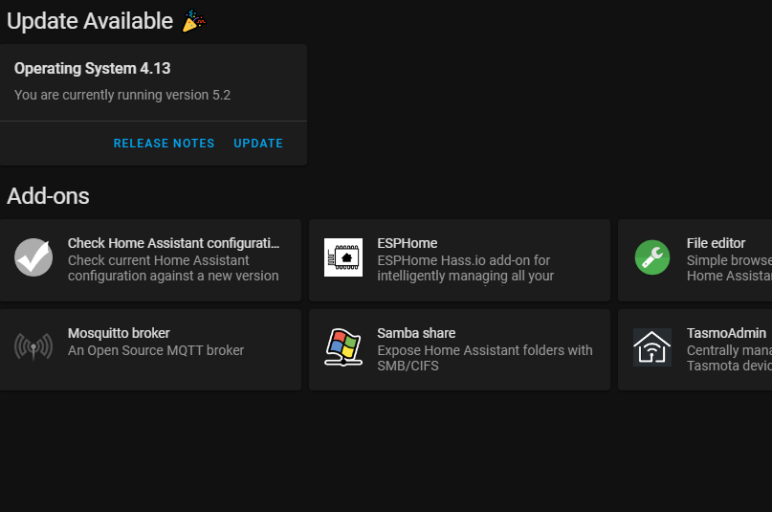Image resolution: width=772 pixels, height=512 pixels.
Task: Click the ESPHome chip icon
Action: [x=343, y=257]
